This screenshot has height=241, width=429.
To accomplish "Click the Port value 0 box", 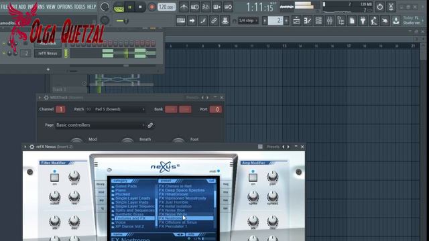I will click(216, 109).
